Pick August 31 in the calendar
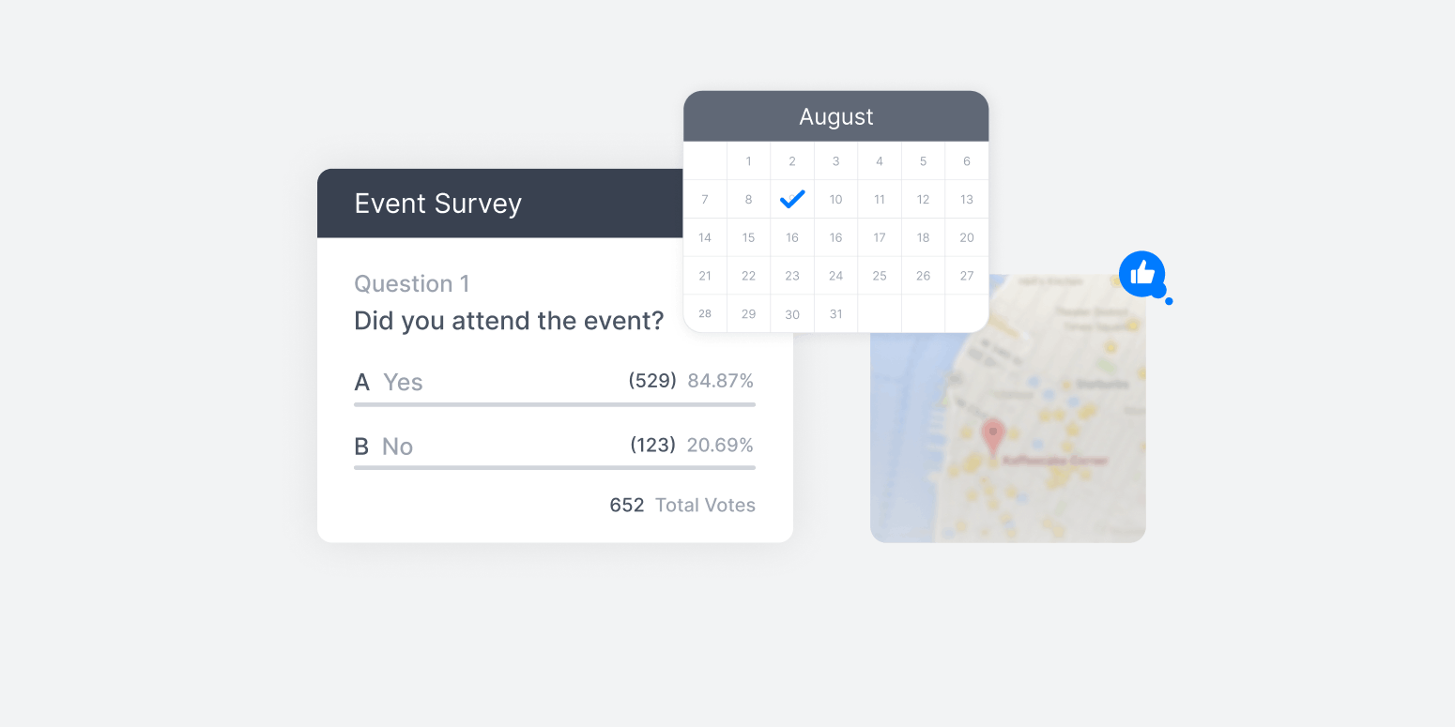Image resolution: width=1455 pixels, height=727 pixels. [x=835, y=314]
